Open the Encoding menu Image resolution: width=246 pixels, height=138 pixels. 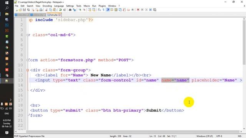pyautogui.click(x=47, y=6)
